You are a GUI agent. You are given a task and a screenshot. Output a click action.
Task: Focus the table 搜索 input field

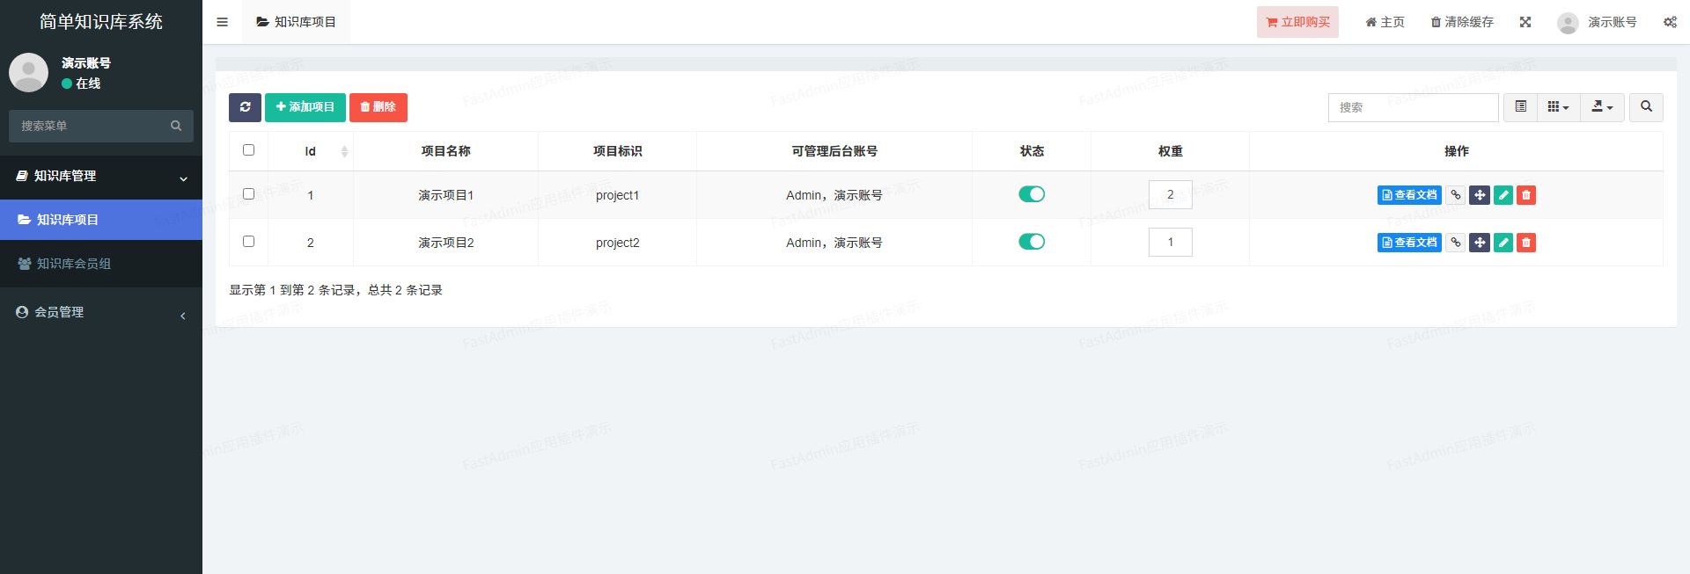[1413, 107]
